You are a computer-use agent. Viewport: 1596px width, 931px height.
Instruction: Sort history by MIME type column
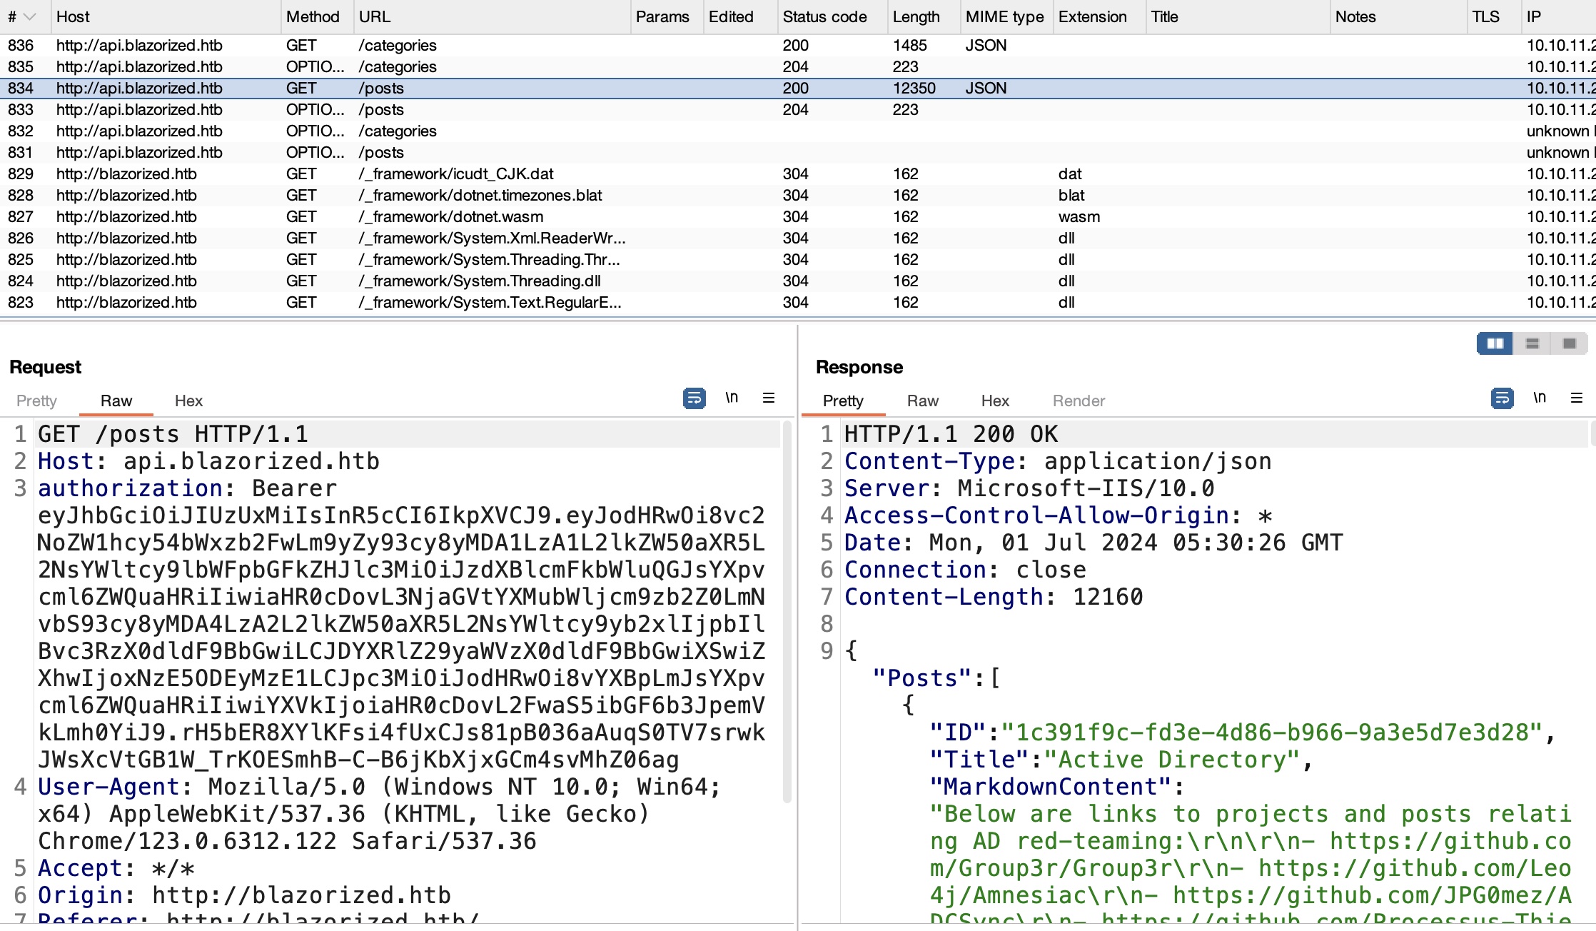[1004, 16]
